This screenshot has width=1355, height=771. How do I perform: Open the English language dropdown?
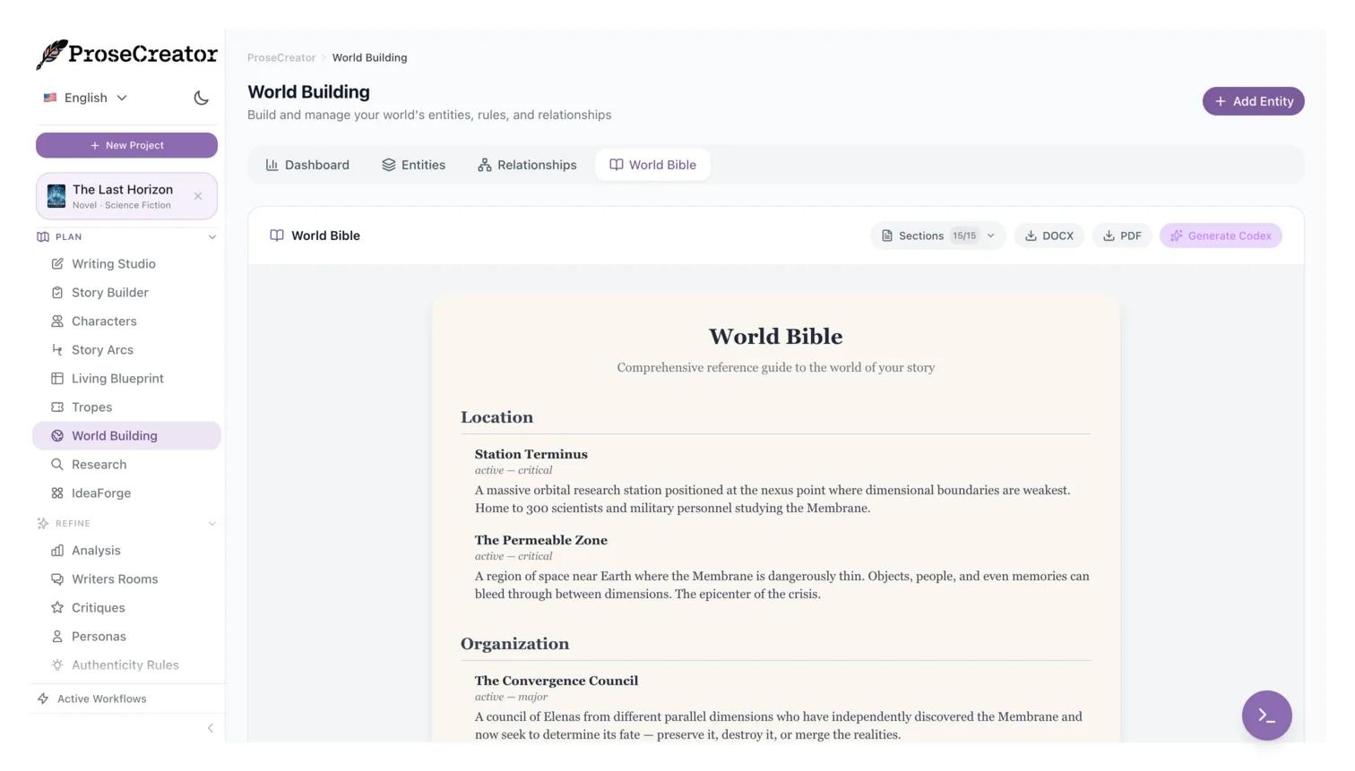tap(86, 98)
